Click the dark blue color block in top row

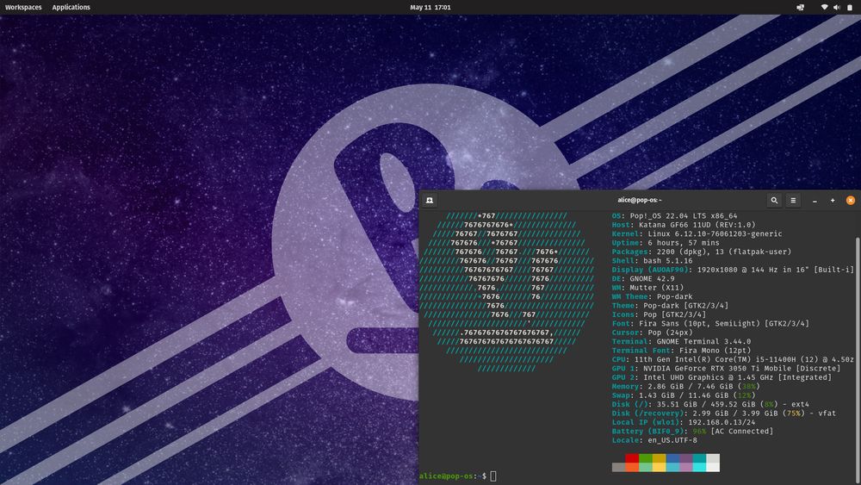click(672, 458)
